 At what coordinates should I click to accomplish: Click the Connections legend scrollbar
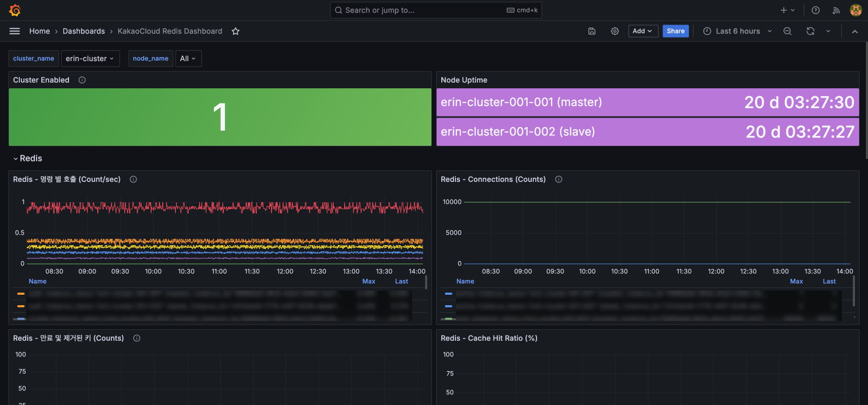854,291
